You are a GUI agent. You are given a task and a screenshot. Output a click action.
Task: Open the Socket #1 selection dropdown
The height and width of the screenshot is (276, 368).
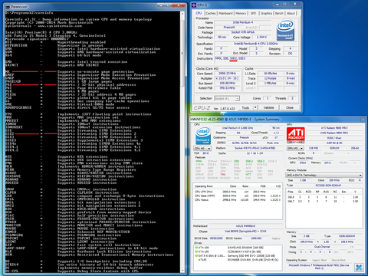(227, 98)
